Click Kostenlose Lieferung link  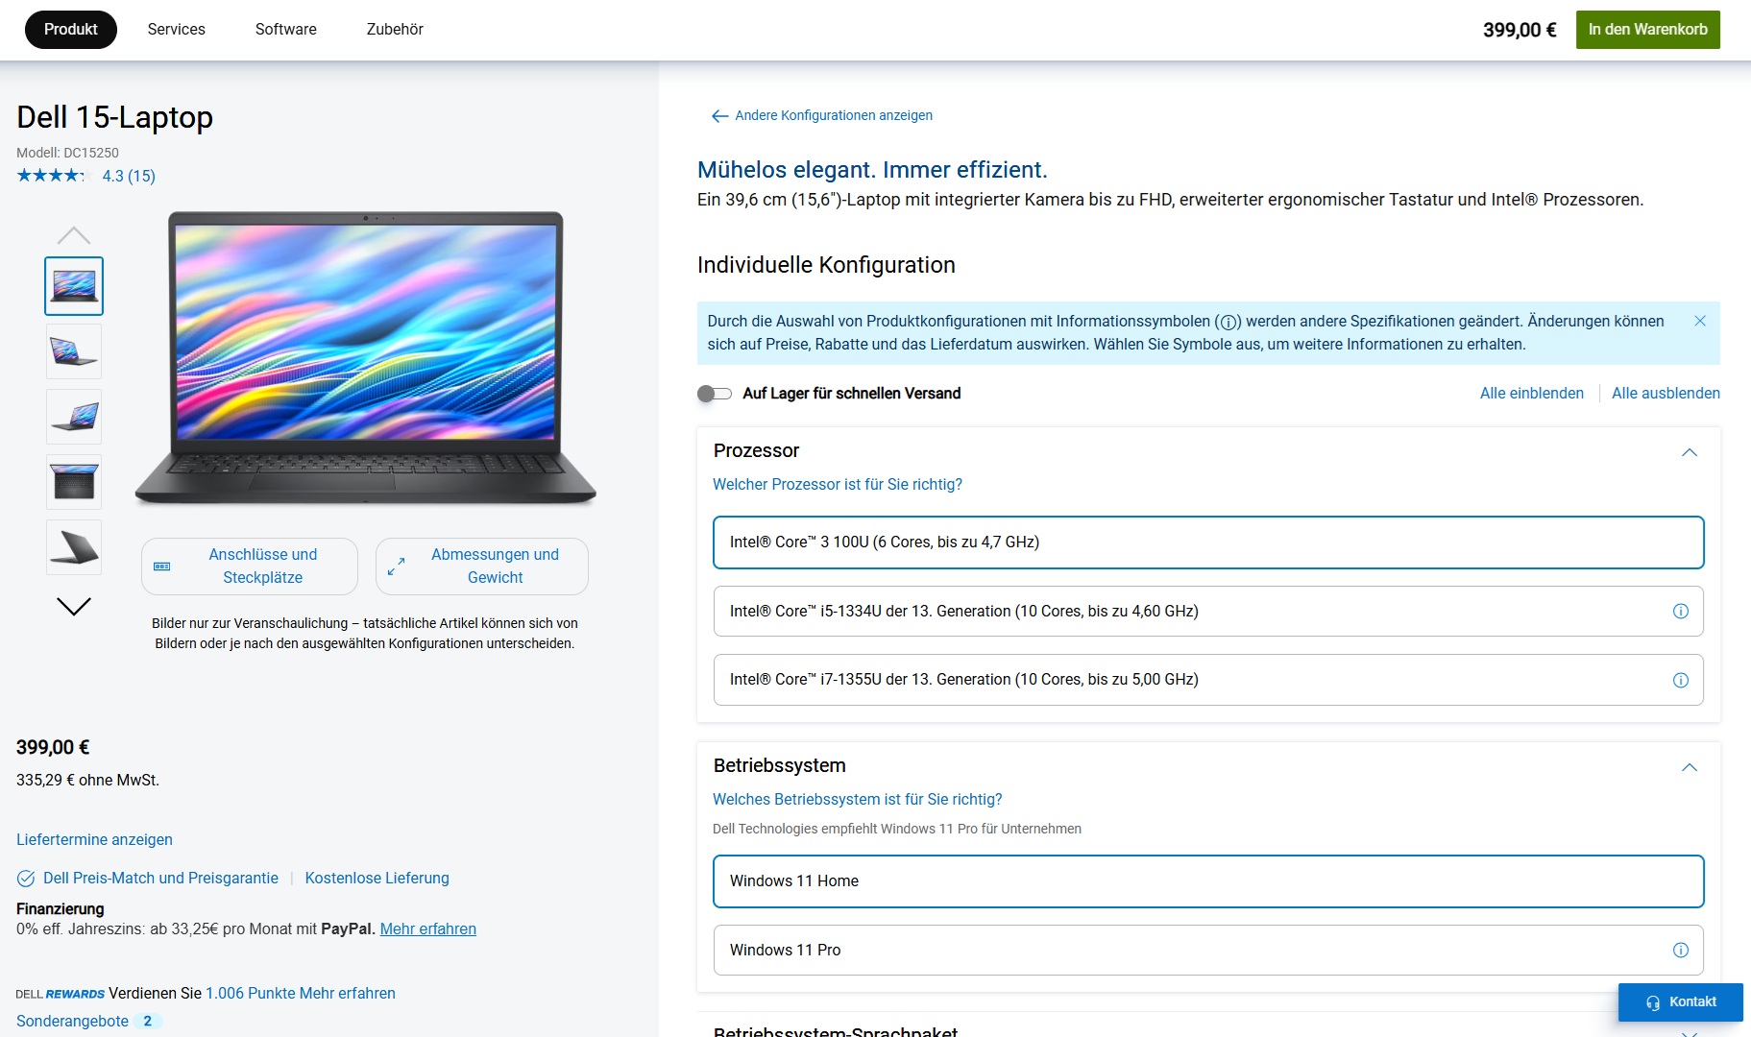click(x=377, y=879)
